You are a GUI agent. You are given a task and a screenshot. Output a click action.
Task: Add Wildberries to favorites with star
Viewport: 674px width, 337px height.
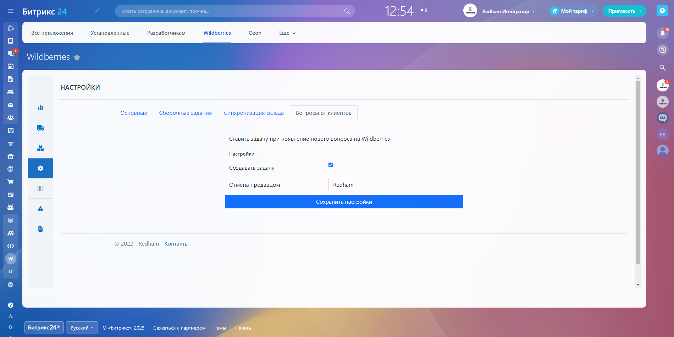coord(77,57)
